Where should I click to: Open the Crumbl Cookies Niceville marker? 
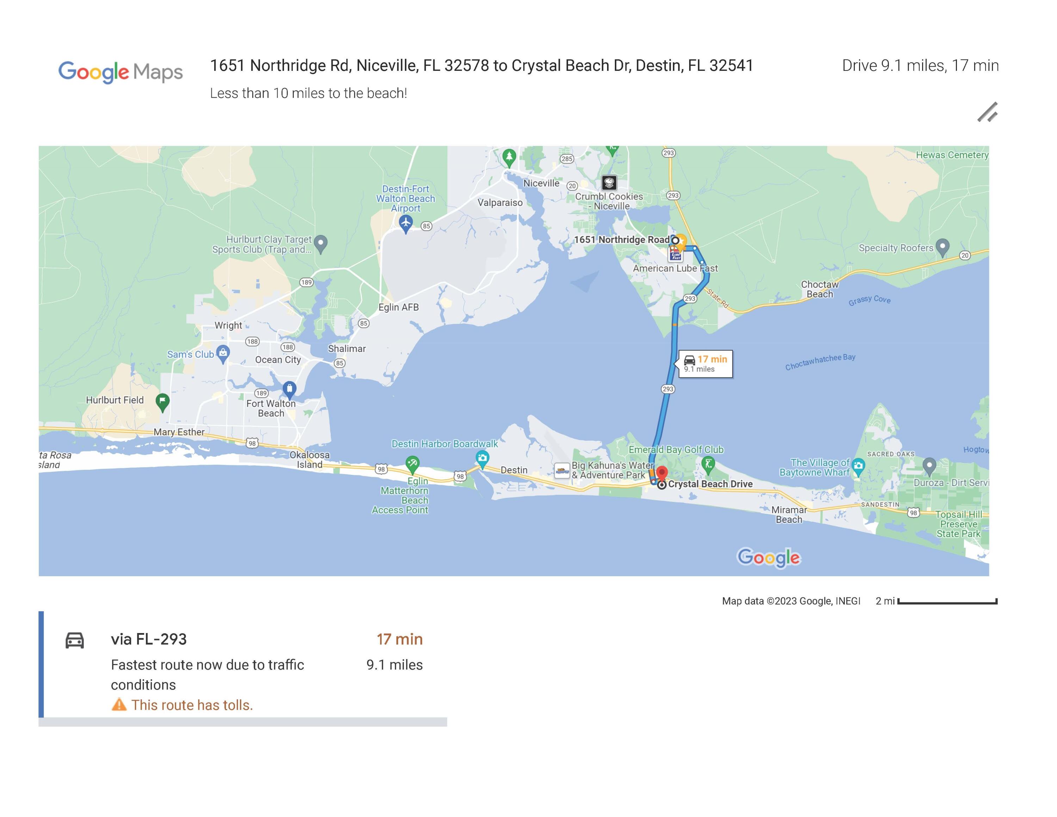pos(609,183)
